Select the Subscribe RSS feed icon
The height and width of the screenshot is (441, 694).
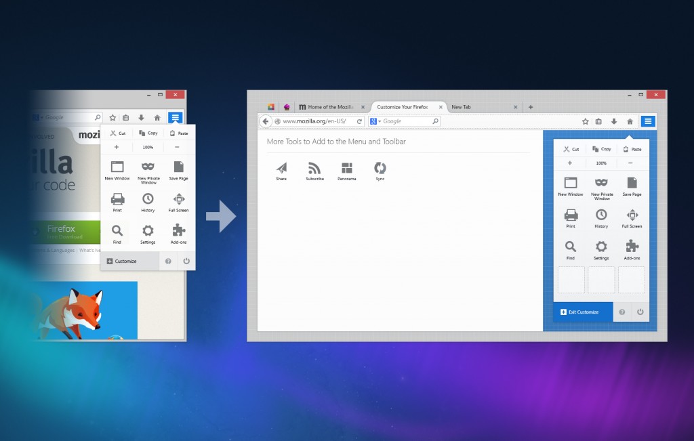click(314, 169)
